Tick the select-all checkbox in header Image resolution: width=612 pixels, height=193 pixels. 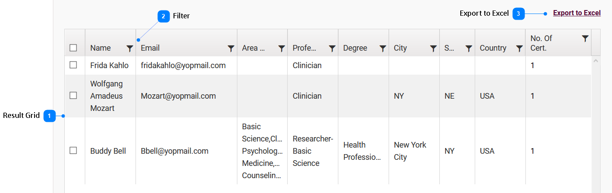pyautogui.click(x=73, y=48)
